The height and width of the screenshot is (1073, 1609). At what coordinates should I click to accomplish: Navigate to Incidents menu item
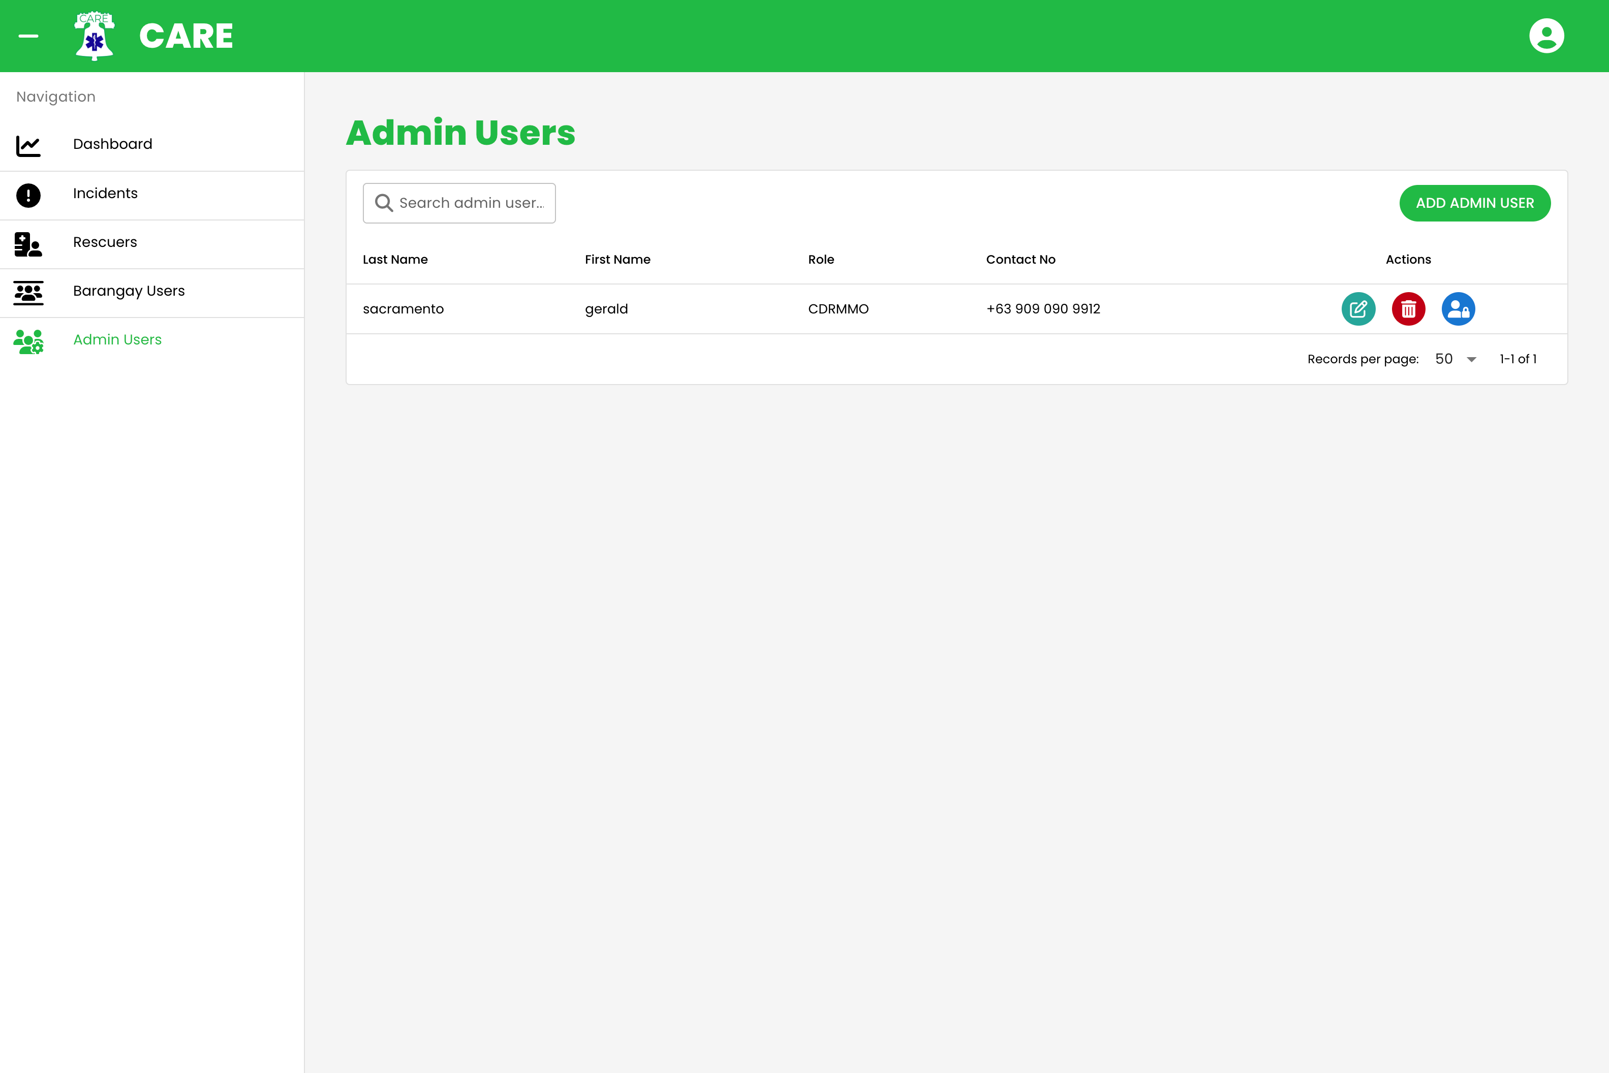tap(105, 193)
